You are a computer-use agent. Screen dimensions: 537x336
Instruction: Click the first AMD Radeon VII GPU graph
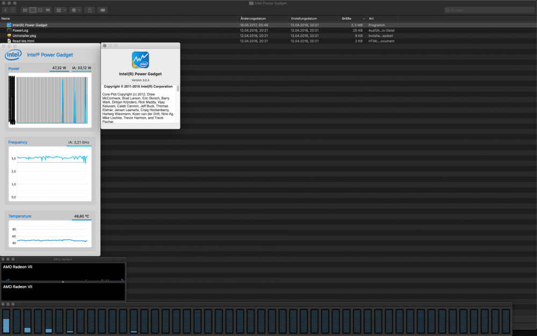pos(63,272)
